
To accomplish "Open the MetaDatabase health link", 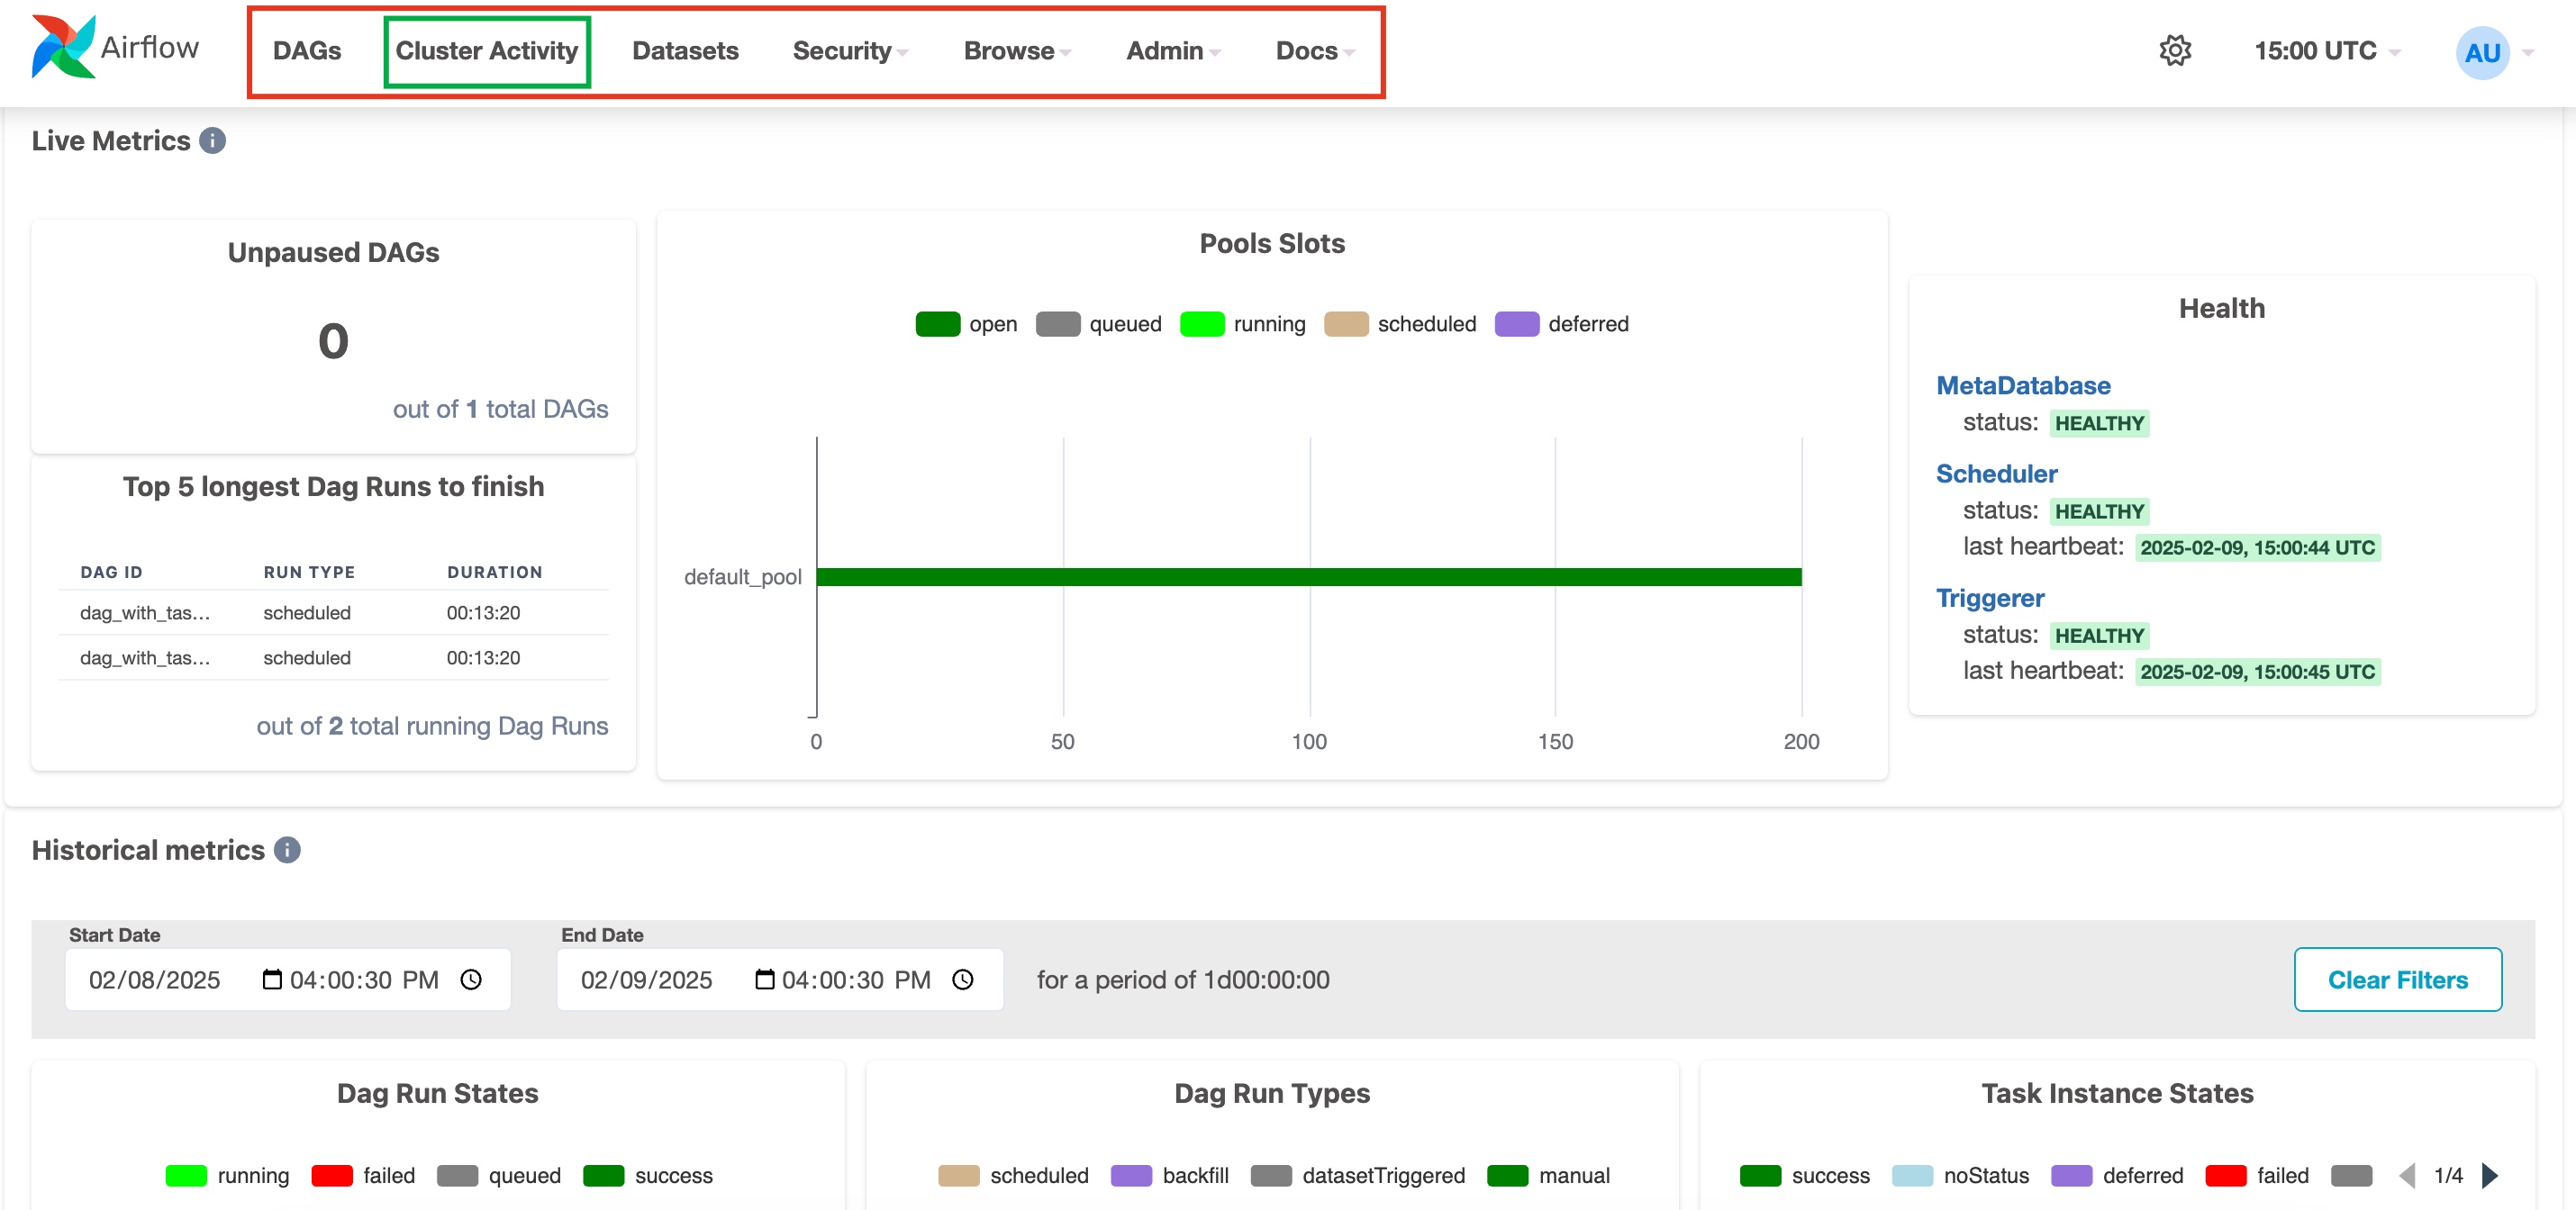I will click(x=2022, y=385).
